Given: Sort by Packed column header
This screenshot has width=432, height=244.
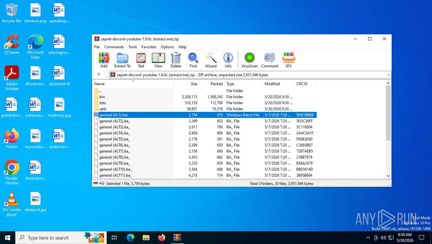Looking at the screenshot, I should pos(212,84).
